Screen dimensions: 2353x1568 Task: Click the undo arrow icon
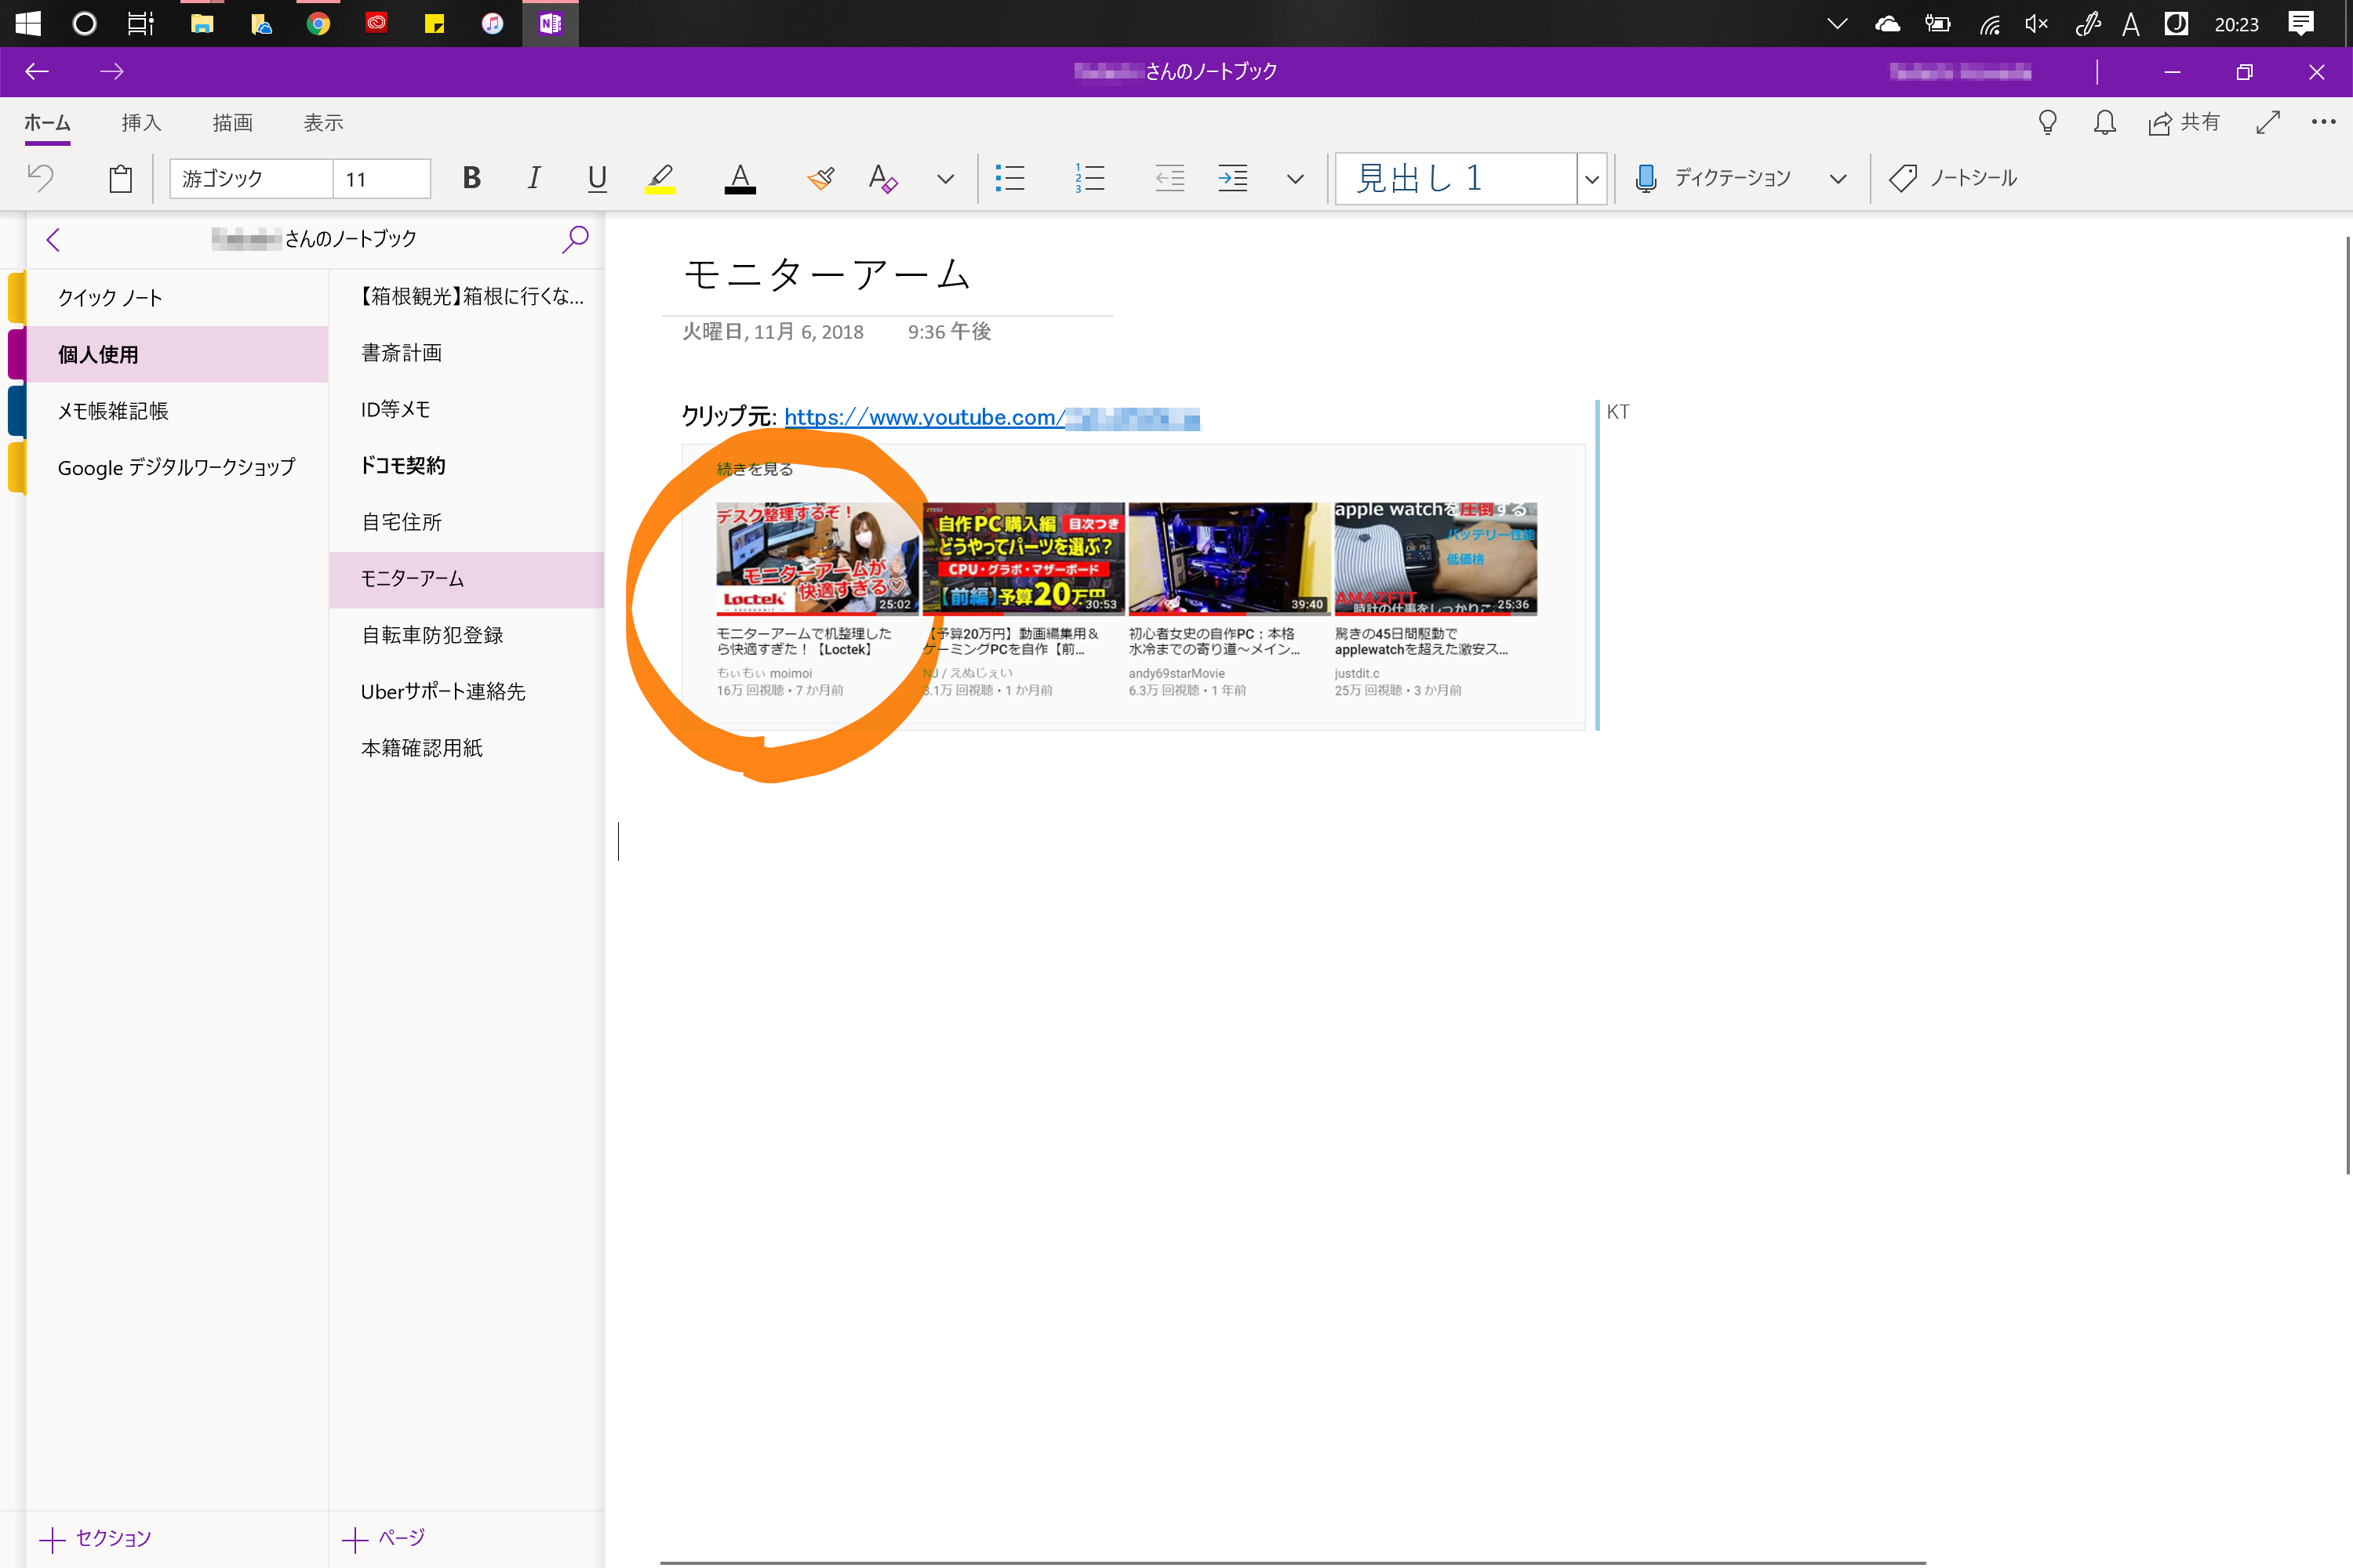[40, 179]
